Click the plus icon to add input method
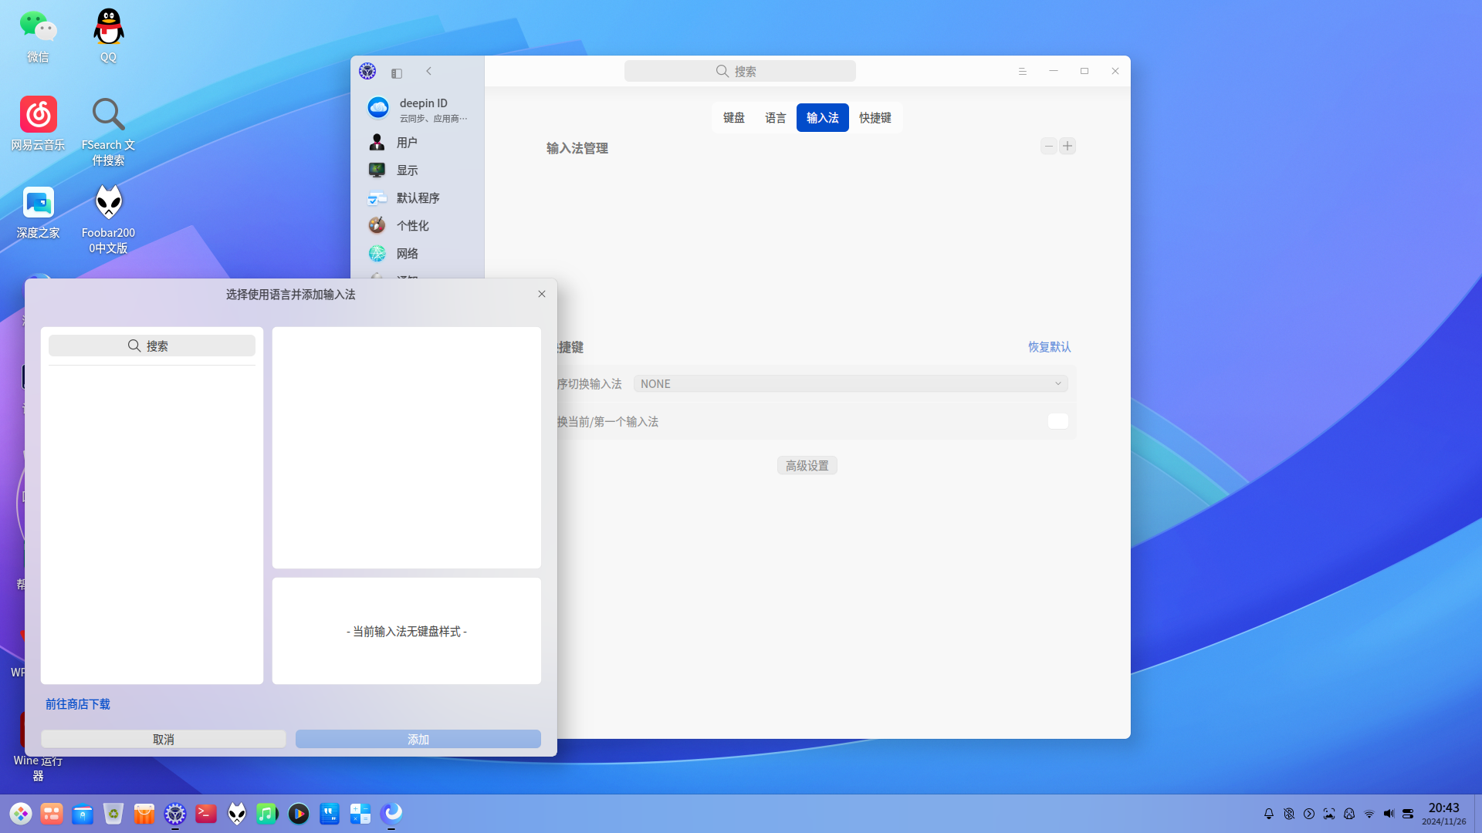 (1068, 146)
